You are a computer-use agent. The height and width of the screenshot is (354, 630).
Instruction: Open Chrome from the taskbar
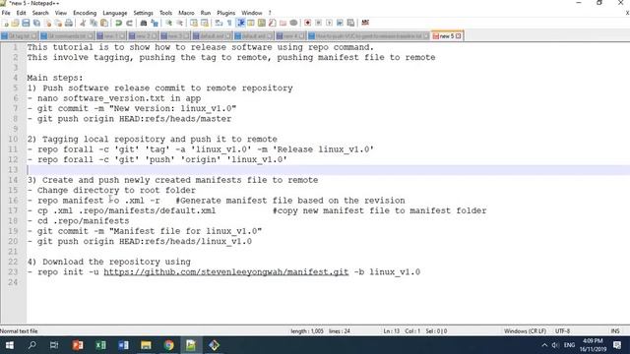click(168, 345)
